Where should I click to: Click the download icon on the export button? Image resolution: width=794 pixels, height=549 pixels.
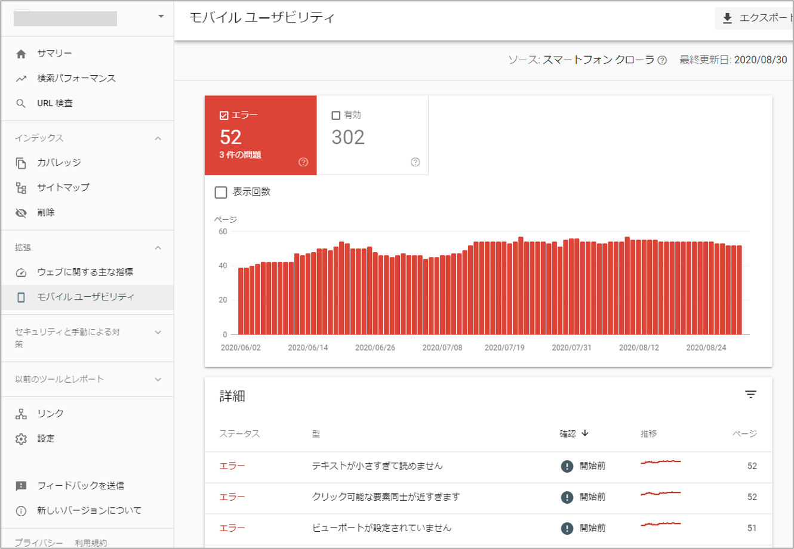pos(727,18)
